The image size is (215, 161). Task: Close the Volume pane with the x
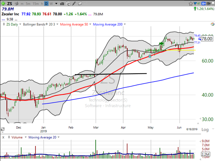point(3,137)
